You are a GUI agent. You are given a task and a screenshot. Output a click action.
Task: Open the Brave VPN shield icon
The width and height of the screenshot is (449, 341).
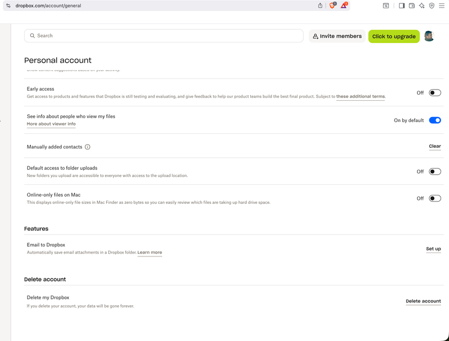(x=432, y=6)
